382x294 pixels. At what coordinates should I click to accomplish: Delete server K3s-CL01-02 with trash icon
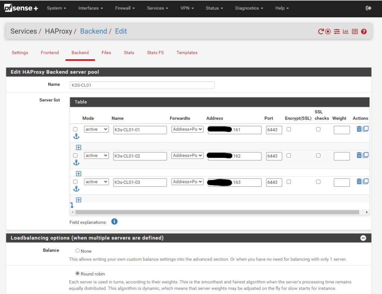[359, 155]
